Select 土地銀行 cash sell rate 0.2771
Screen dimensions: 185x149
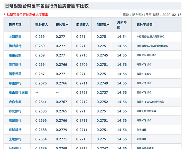(x=61, y=139)
